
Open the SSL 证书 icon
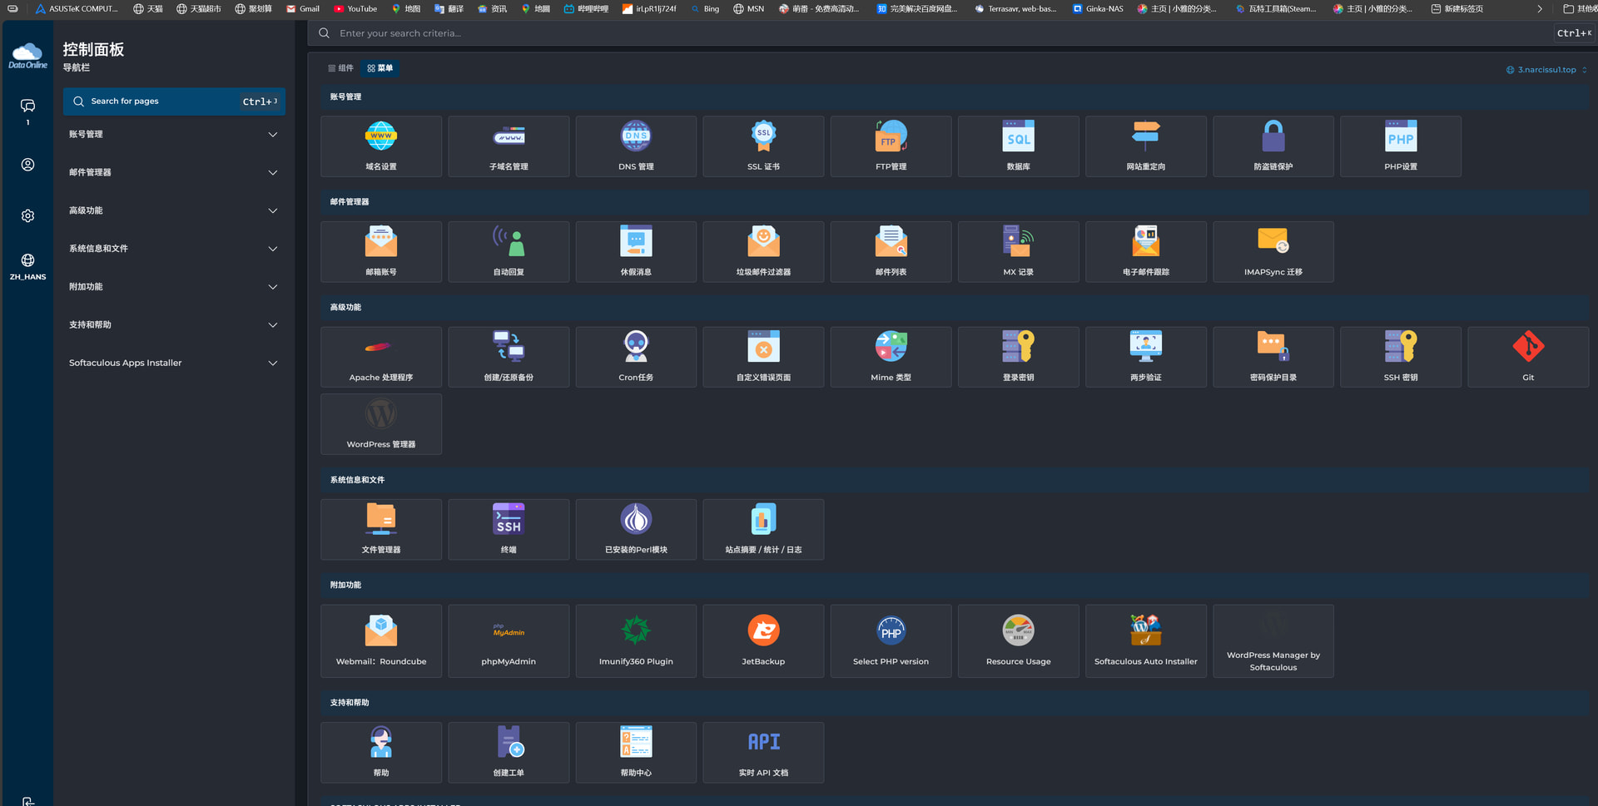[x=763, y=146]
